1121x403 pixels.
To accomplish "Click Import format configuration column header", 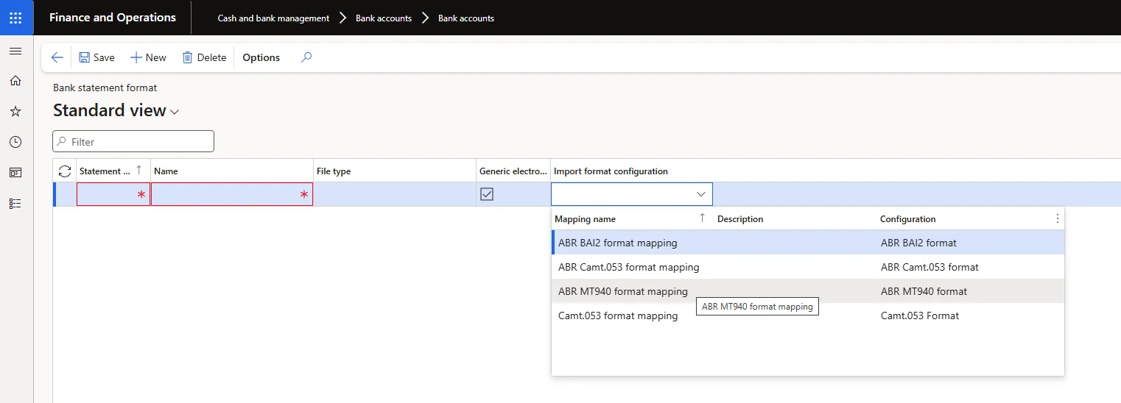I will click(x=611, y=171).
